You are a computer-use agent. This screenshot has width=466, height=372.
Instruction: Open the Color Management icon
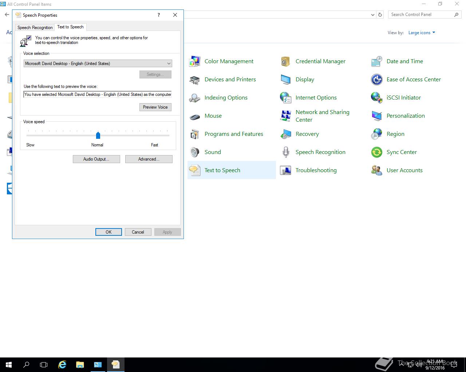[x=195, y=61]
